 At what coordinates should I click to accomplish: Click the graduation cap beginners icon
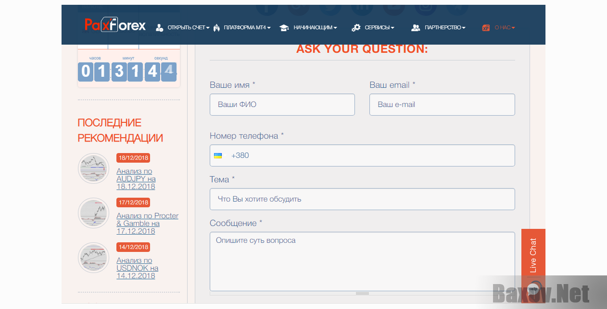point(284,28)
